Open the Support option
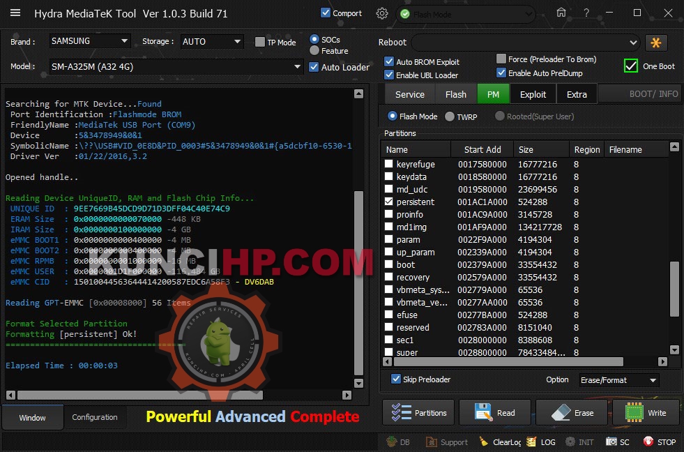The image size is (684, 452). [x=447, y=442]
